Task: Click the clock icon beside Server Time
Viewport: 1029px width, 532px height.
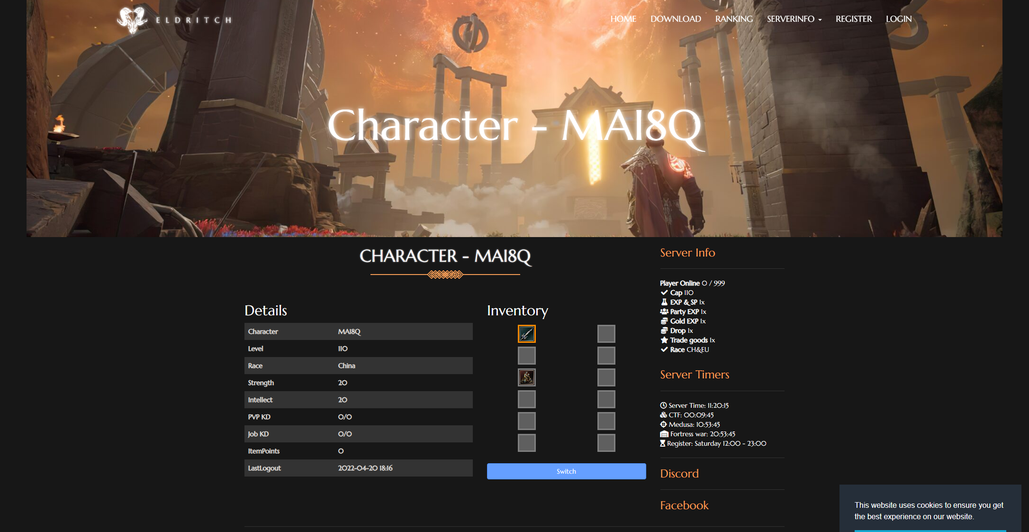Action: click(x=663, y=405)
